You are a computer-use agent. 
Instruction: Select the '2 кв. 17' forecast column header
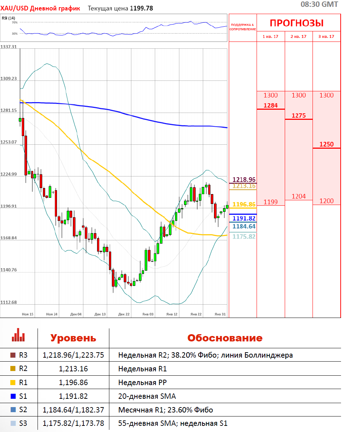point(298,37)
